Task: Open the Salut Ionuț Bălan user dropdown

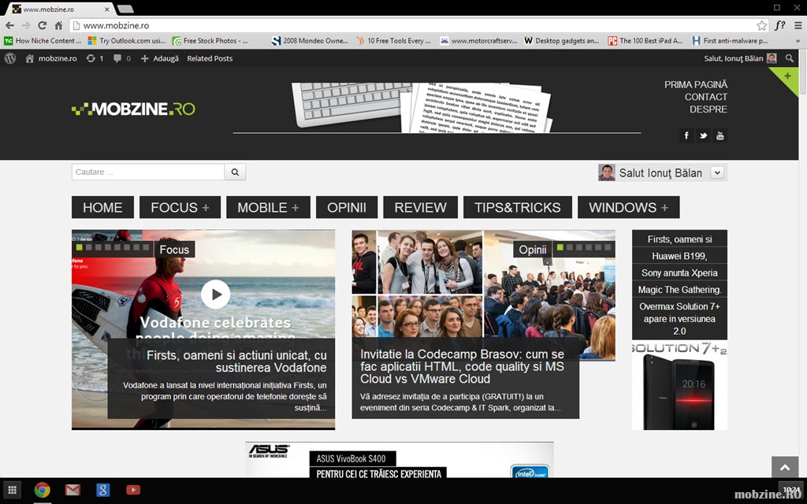Action: pos(717,172)
